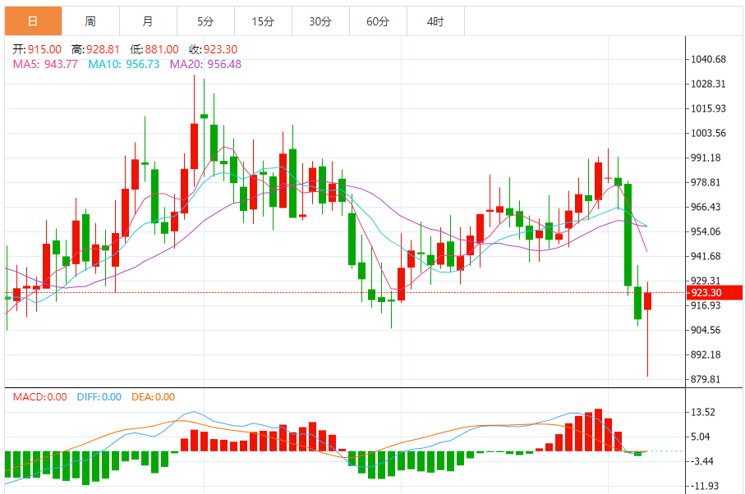Switch to the 月 monthly tab

coord(148,21)
